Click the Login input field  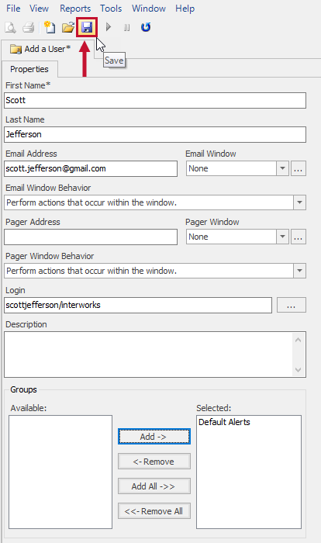[x=138, y=305]
